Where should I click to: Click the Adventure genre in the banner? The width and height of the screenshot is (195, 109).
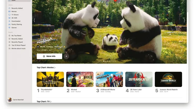[x=58, y=47]
